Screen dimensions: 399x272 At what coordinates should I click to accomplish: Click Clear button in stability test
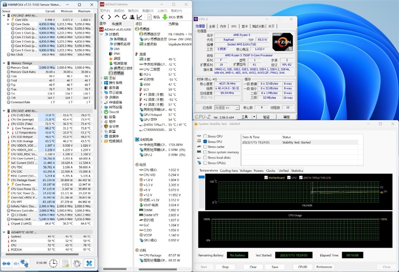tap(253, 267)
